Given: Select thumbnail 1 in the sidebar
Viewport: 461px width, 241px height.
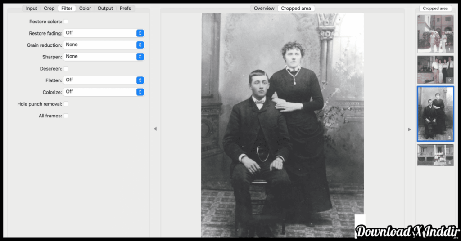Looking at the screenshot, I should [x=435, y=34].
